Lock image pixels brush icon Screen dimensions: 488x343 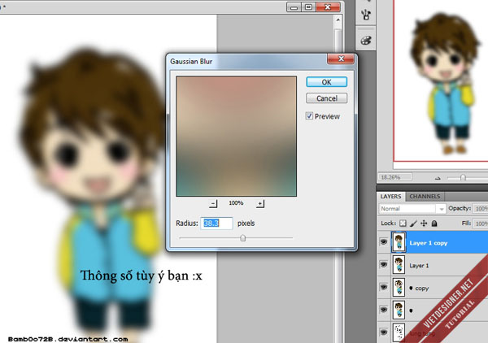[413, 224]
